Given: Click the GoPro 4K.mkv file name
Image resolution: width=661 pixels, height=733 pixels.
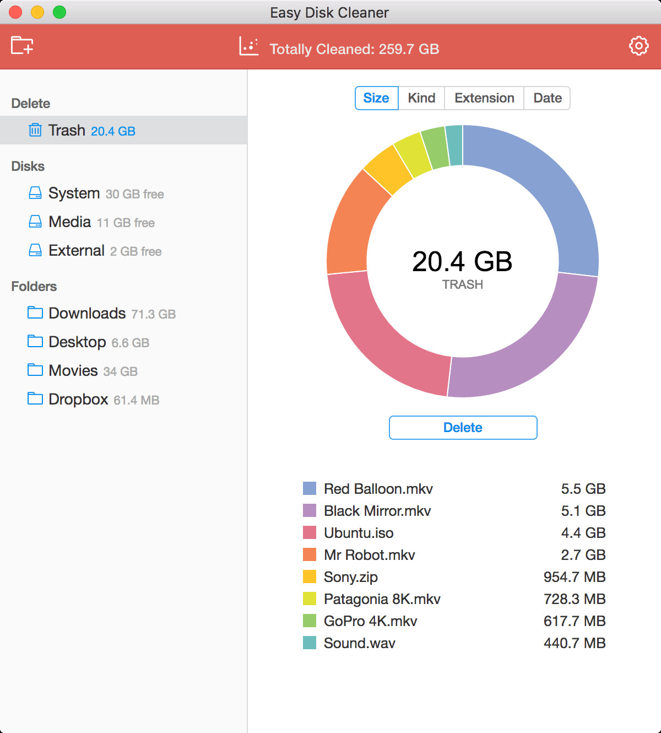Looking at the screenshot, I should point(371,621).
